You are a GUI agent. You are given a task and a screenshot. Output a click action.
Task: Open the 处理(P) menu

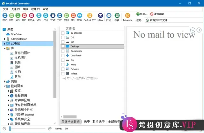coord(16,9)
